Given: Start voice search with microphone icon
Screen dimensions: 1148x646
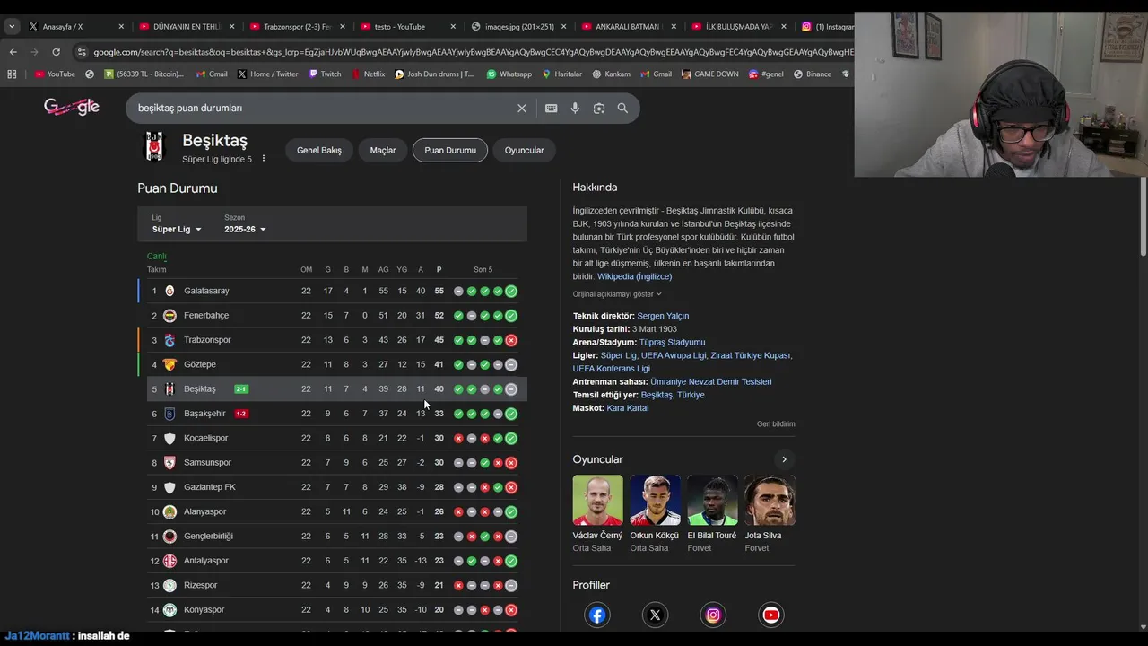Looking at the screenshot, I should (575, 108).
